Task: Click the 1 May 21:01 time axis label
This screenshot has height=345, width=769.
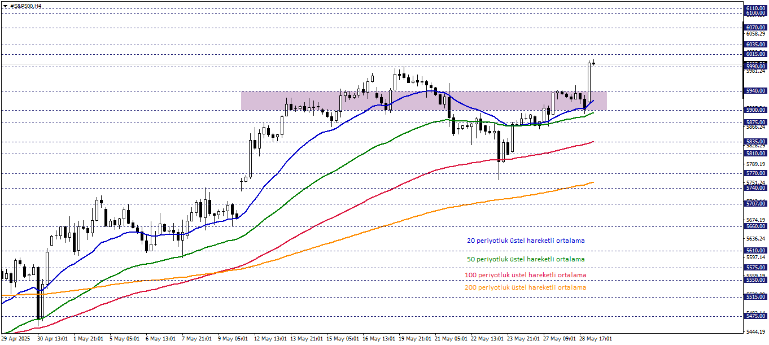Action: click(x=89, y=339)
